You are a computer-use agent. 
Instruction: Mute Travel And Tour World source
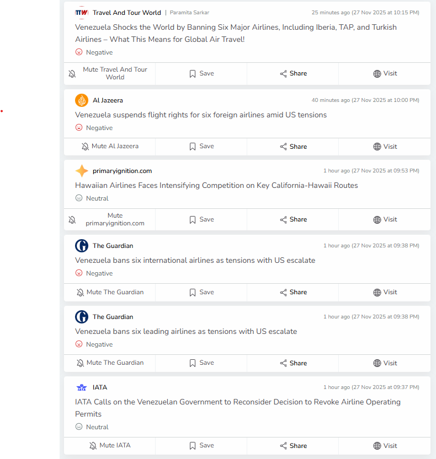[x=110, y=73]
